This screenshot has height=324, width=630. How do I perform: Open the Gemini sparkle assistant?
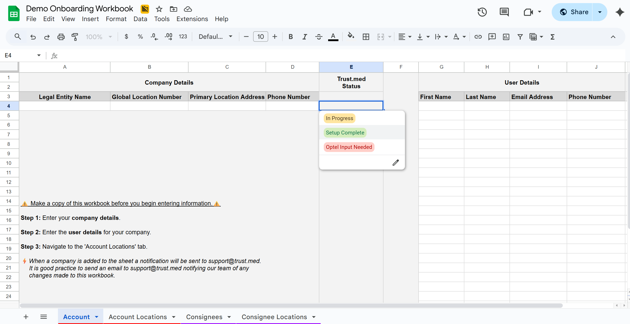tap(620, 12)
